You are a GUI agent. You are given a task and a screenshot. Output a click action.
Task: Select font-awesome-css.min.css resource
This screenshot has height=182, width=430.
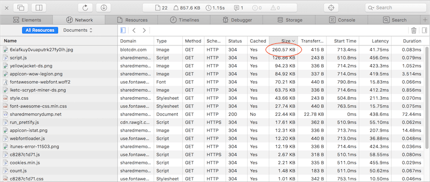point(212,106)
